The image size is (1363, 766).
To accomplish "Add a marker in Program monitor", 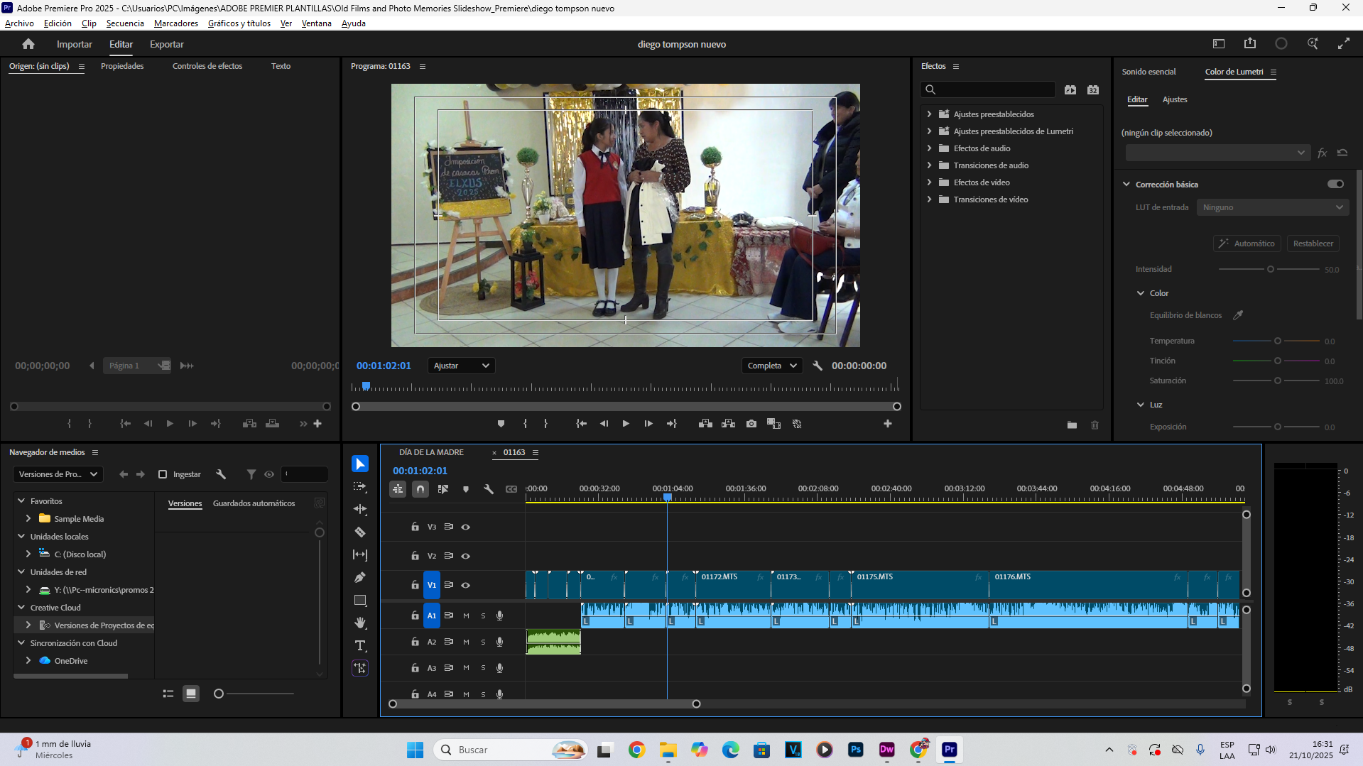I will pyautogui.click(x=501, y=424).
